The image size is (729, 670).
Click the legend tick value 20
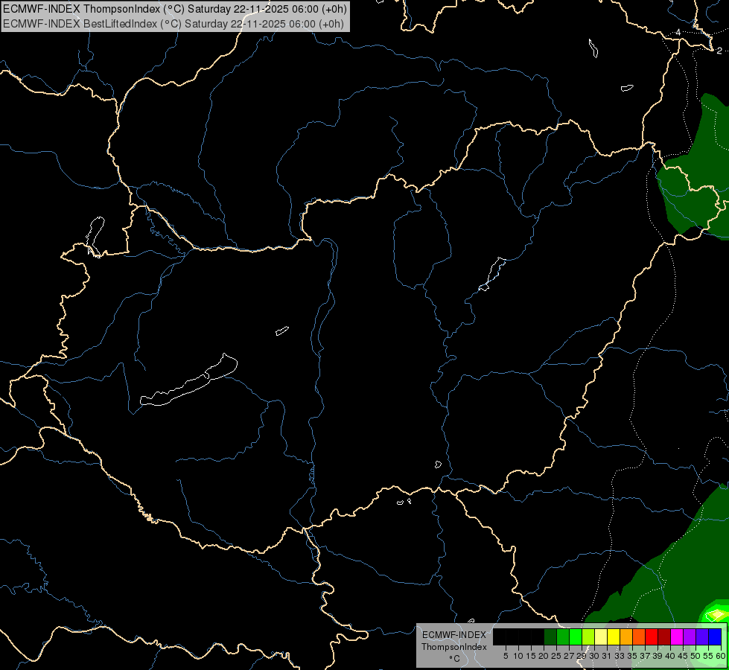[x=543, y=656]
